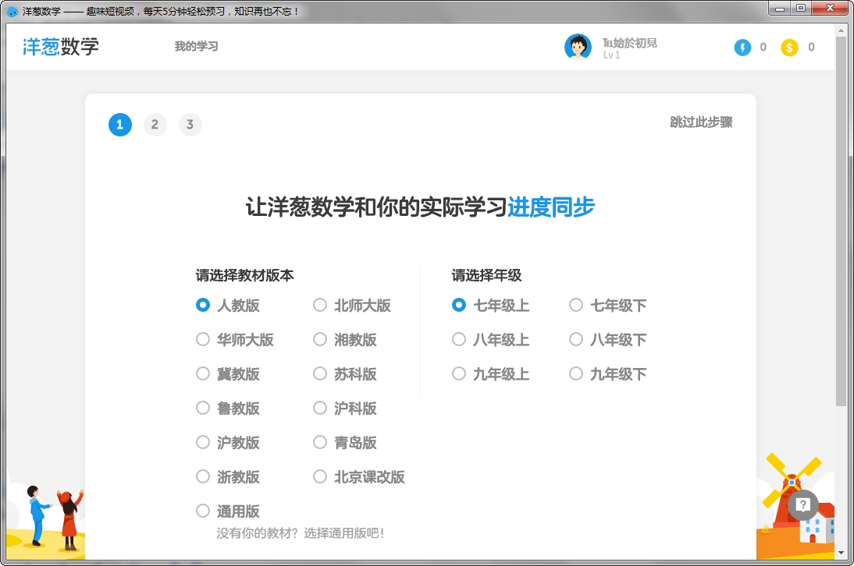
Task: Click the step 2 circle
Action: point(155,125)
